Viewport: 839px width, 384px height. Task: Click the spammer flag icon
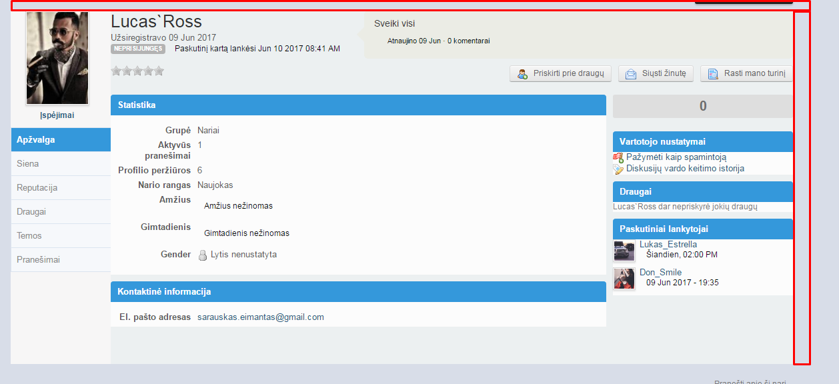(618, 157)
